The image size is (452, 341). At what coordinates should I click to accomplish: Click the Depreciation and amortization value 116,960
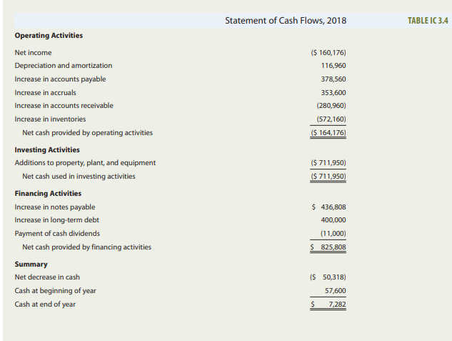pos(334,65)
